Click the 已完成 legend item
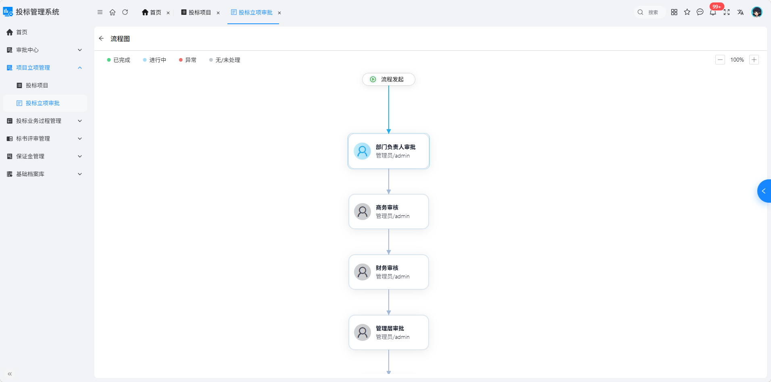 click(119, 60)
